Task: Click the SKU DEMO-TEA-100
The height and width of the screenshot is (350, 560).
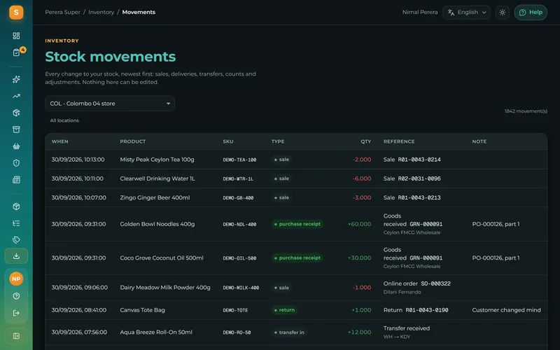Action: [239, 160]
